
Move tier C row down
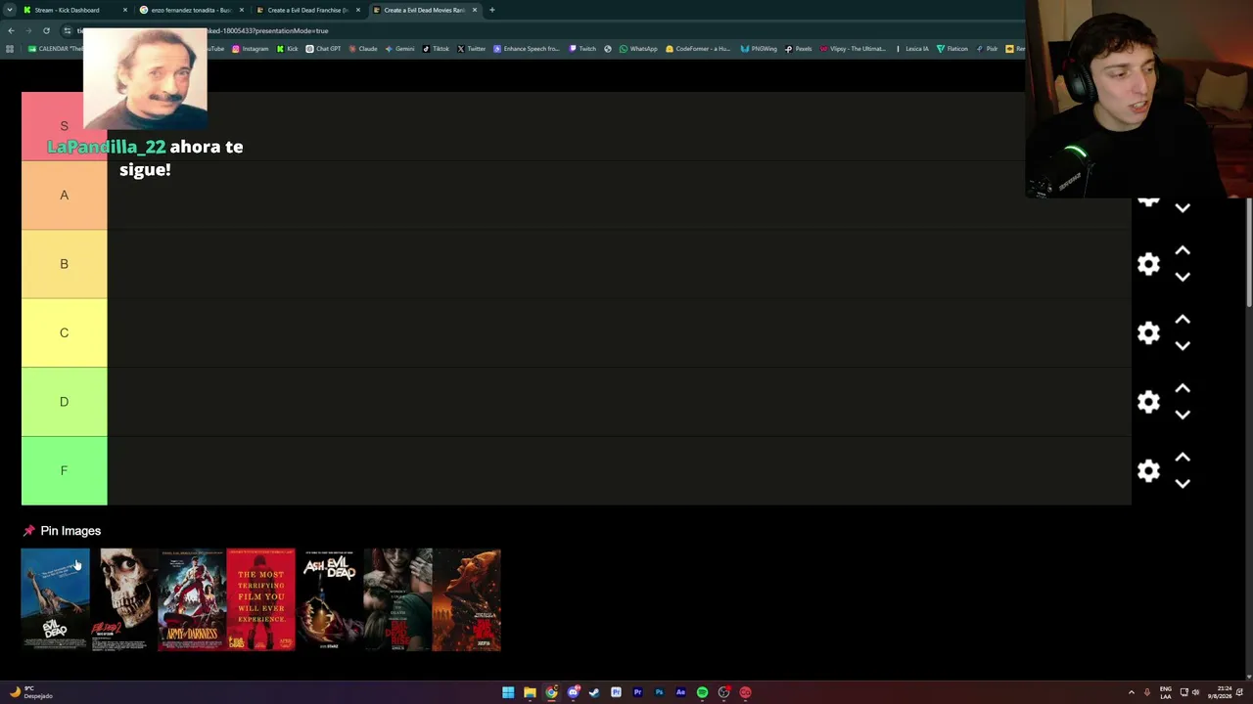click(1183, 345)
